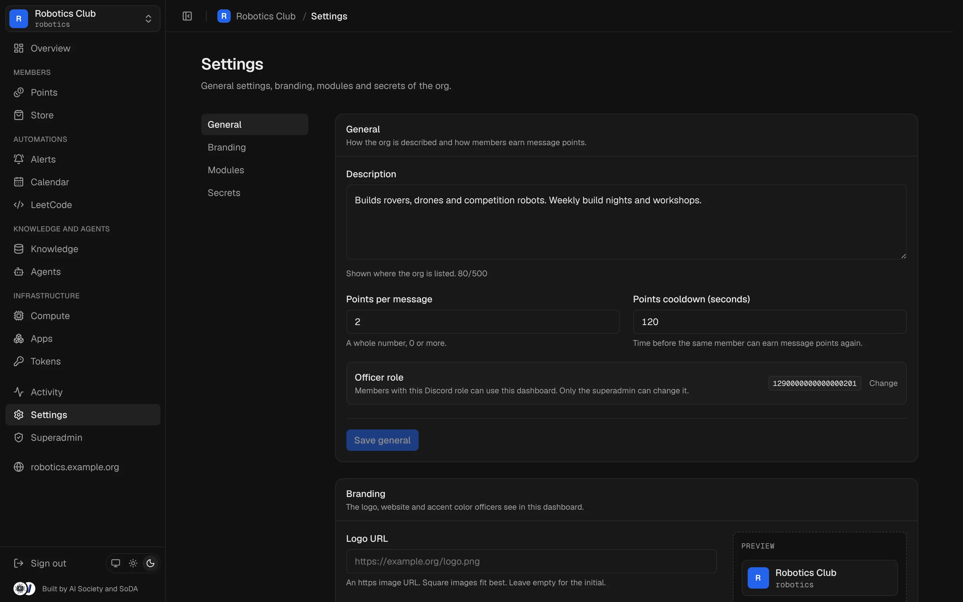Open Compute infrastructure

click(x=83, y=316)
